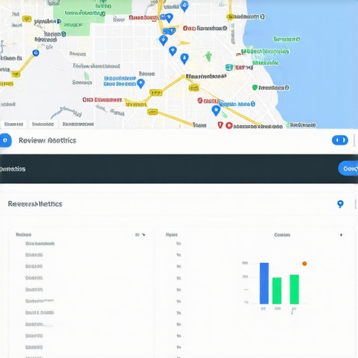358x358 pixels.
Task: Click the small arrow in the chart panel header
Action: tap(341, 235)
